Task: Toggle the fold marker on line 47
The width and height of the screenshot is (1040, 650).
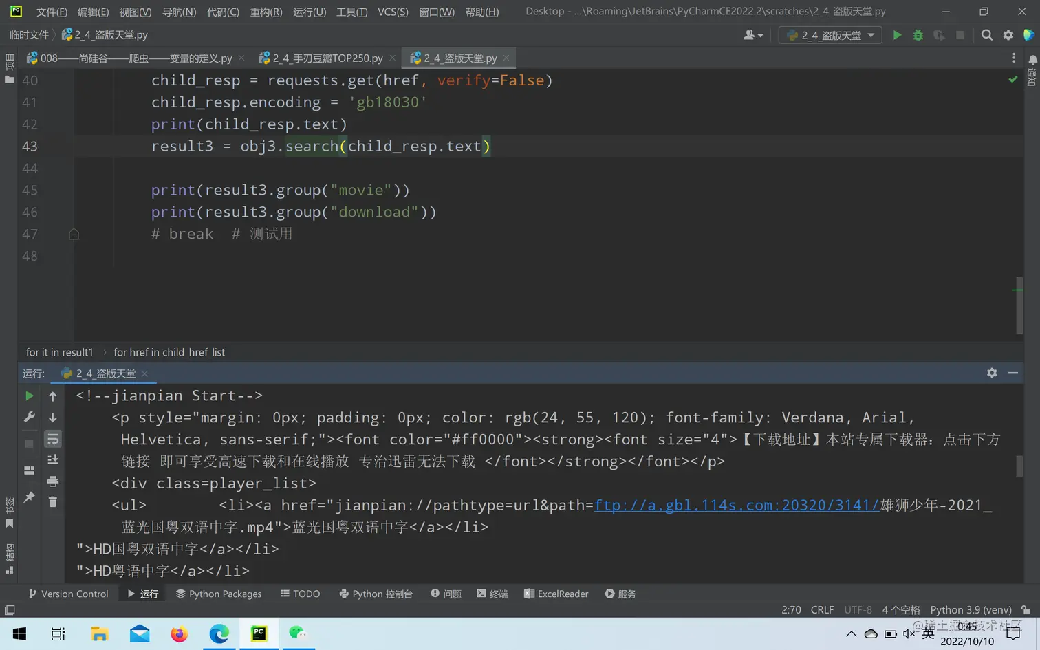Action: pos(74,235)
